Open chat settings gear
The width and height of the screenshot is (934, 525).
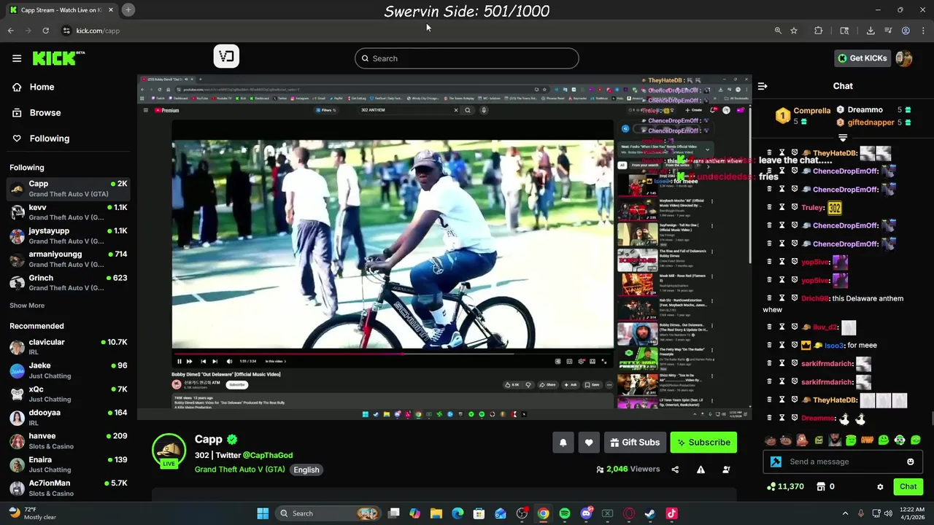[x=880, y=486]
